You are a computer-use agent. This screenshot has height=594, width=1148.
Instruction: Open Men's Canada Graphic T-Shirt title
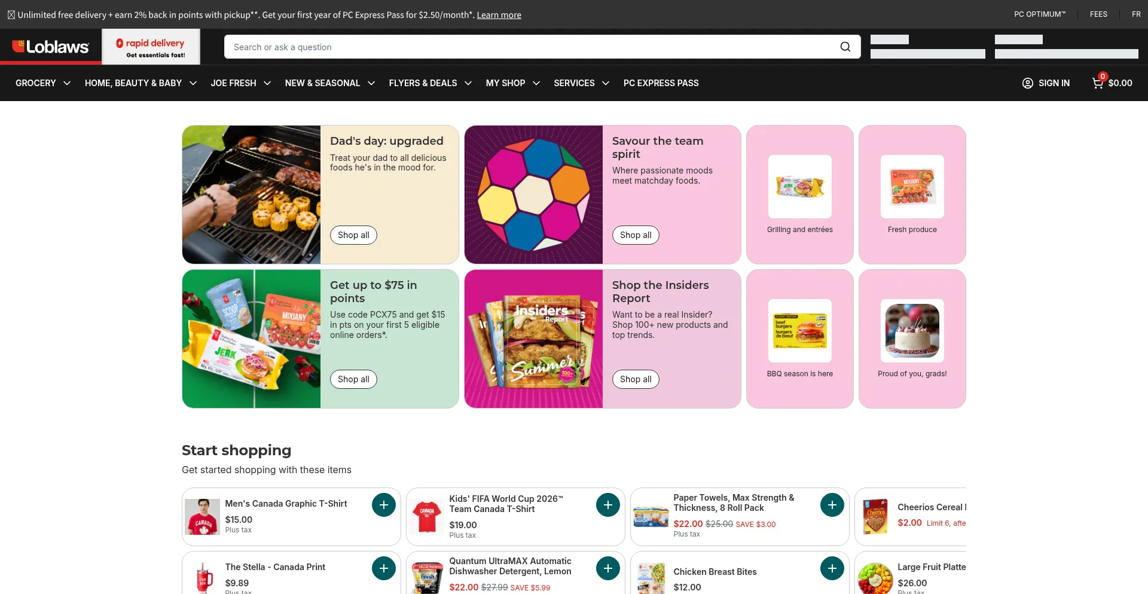coord(286,504)
